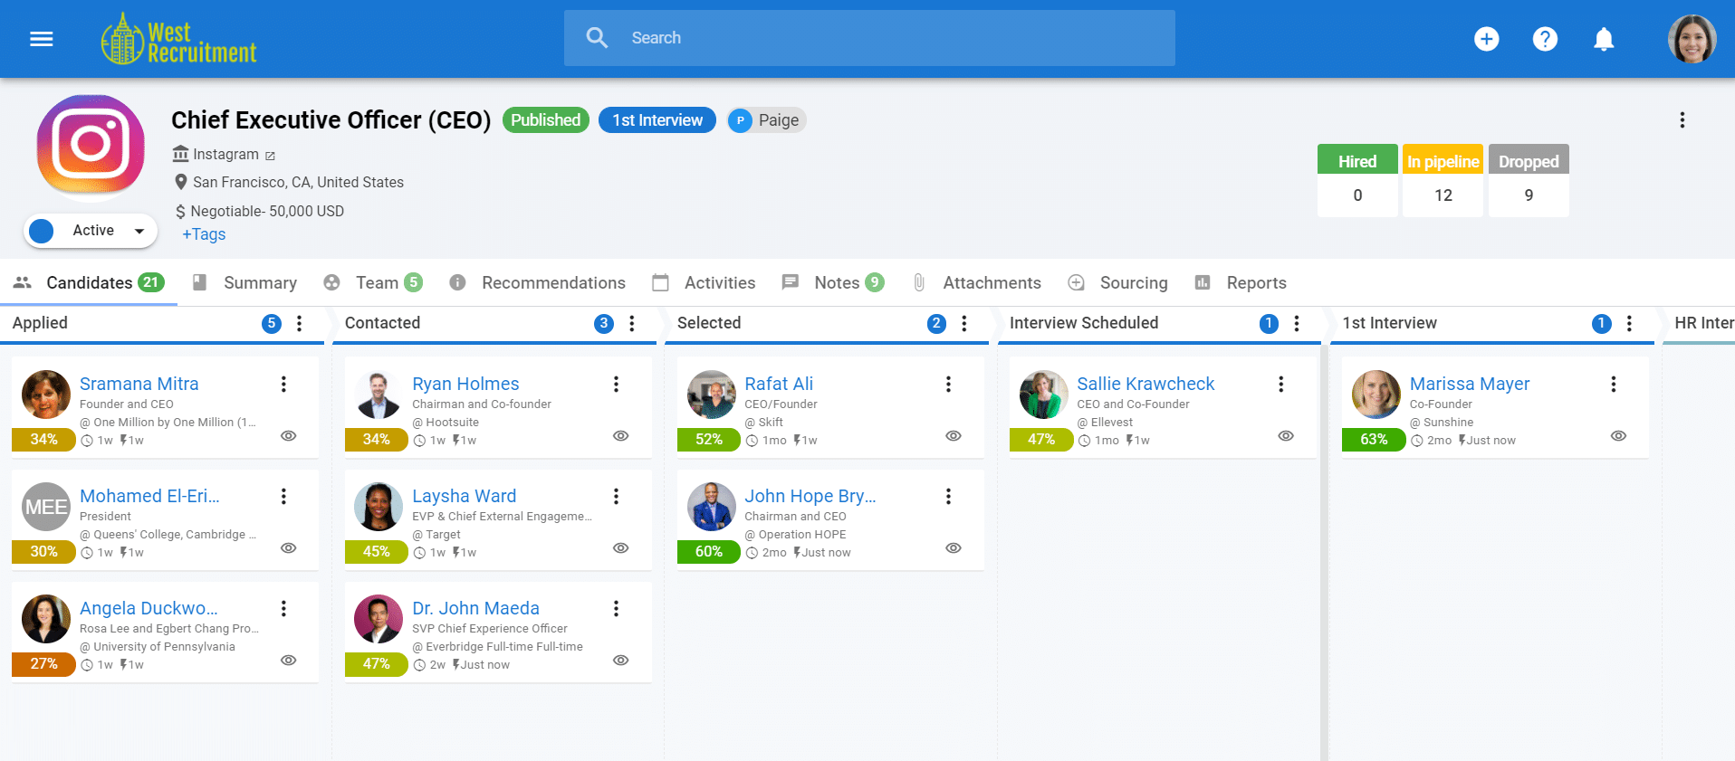Toggle watch eye on Mohamed El-Eri card
The height and width of the screenshot is (761, 1735).
pyautogui.click(x=289, y=548)
